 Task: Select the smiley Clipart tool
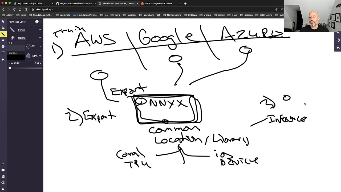(3, 46)
